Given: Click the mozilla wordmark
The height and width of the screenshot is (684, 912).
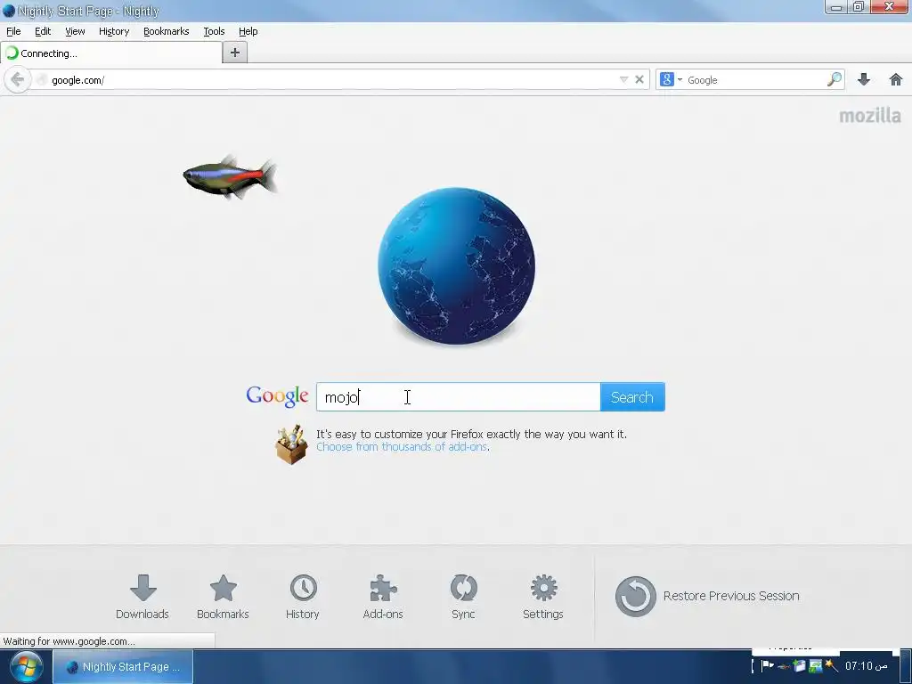Looking at the screenshot, I should point(870,116).
